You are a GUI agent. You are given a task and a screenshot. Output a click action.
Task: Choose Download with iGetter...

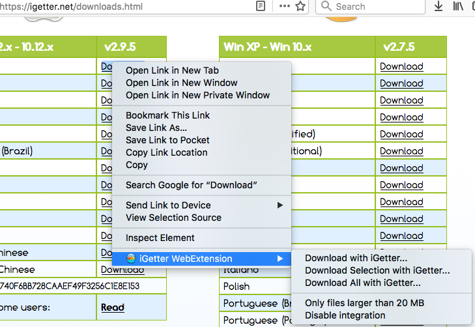coord(381,258)
